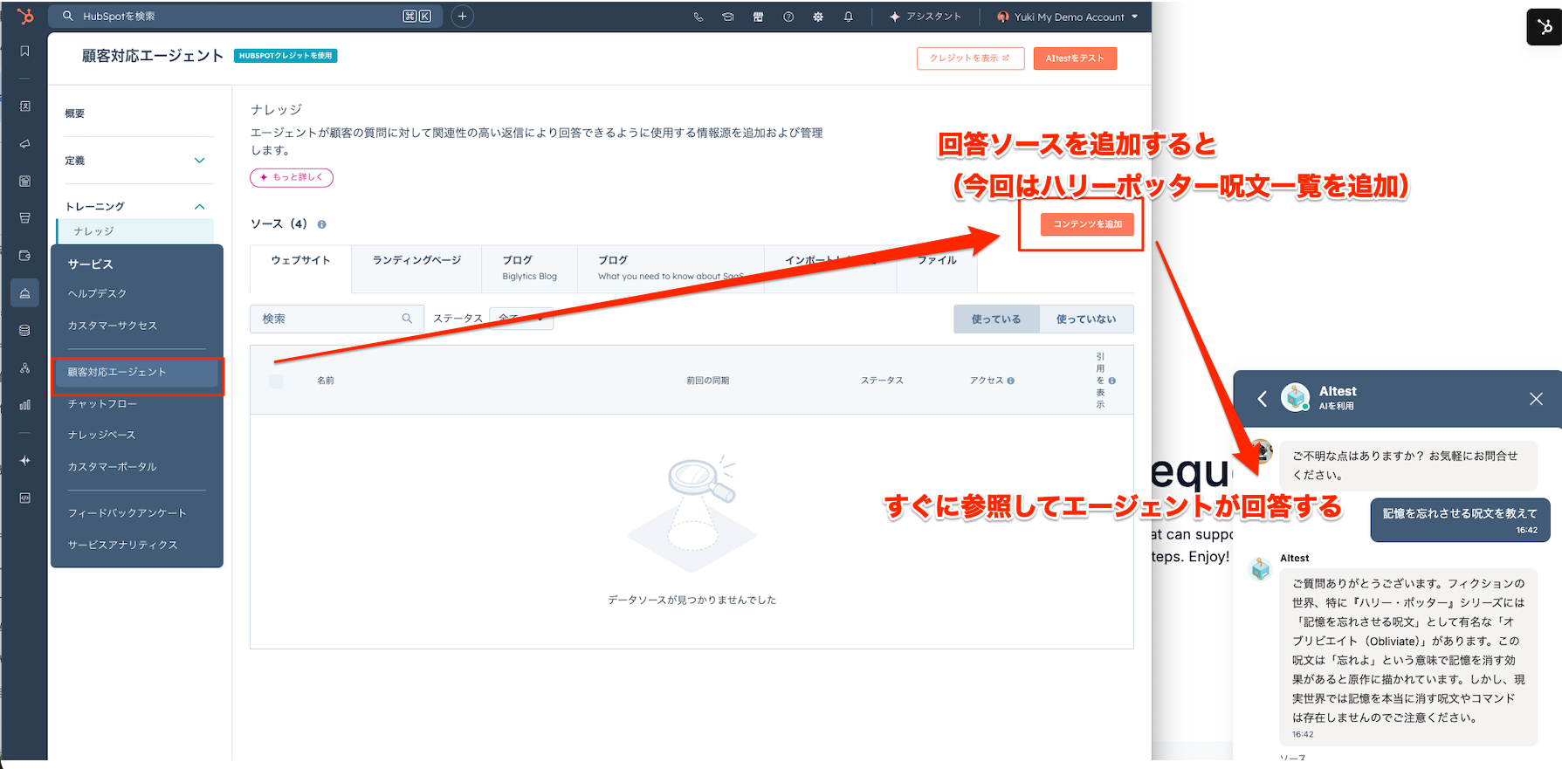Click the AItestをテスト button
Viewport: 1562px width, 769px height.
(1075, 58)
